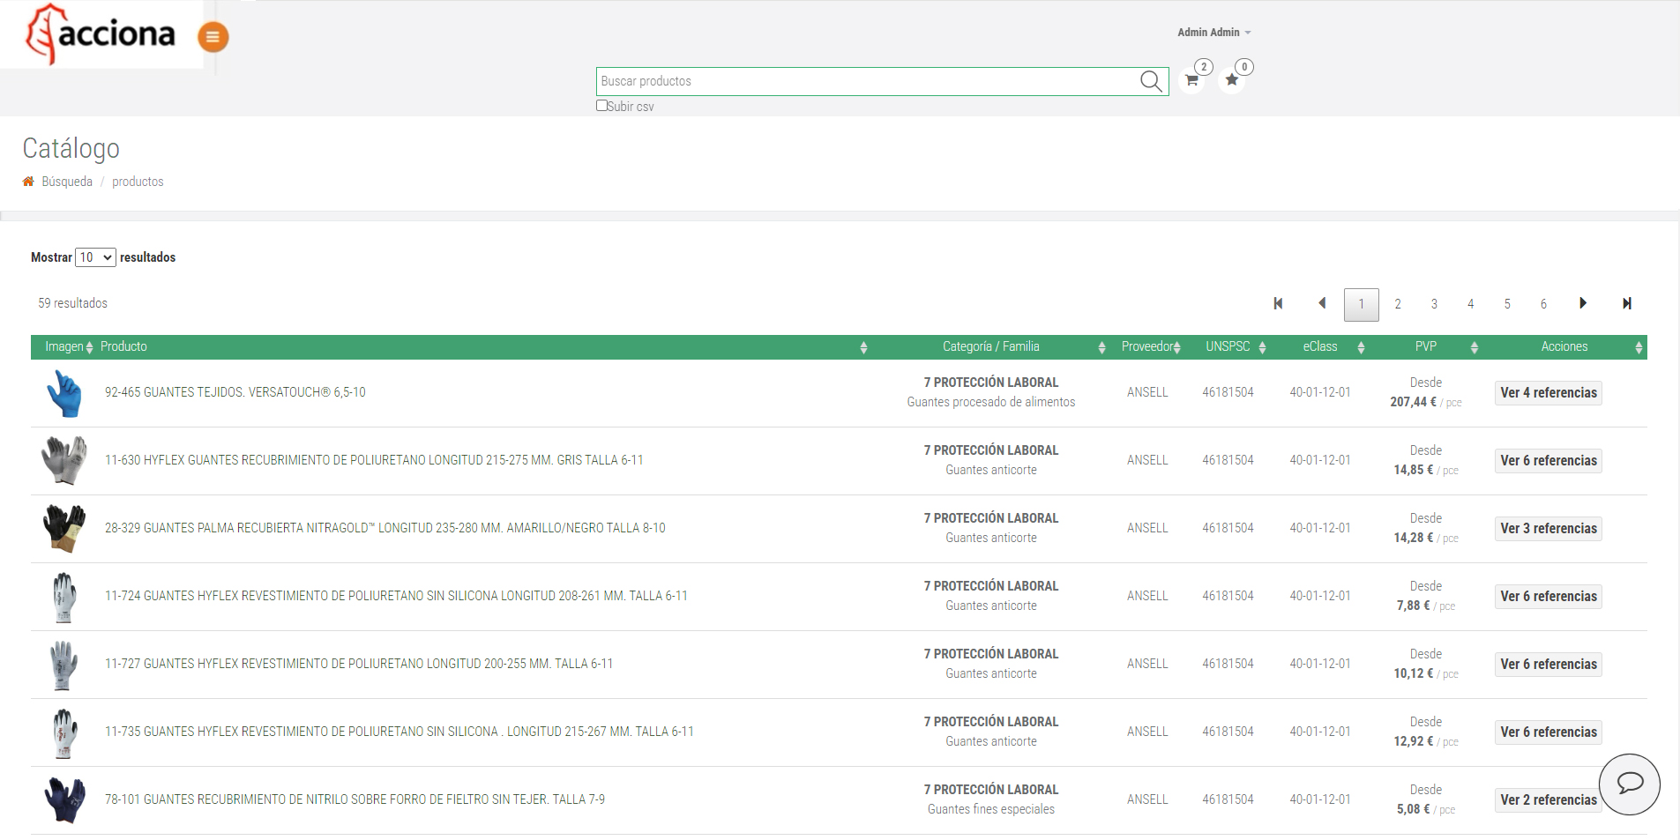Toggle sorting on the PVP column
Screen dimensions: 1680x840
(1473, 347)
